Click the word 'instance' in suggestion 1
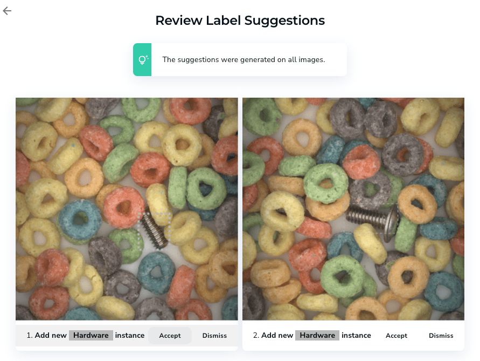The width and height of the screenshot is (480, 361). tap(130, 335)
